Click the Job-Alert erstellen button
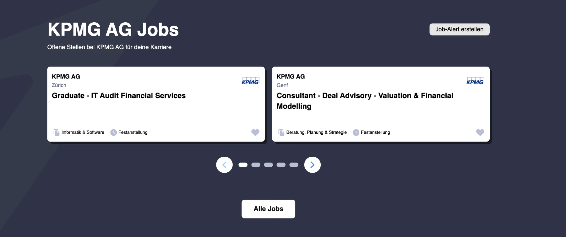The image size is (566, 237). click(x=459, y=29)
